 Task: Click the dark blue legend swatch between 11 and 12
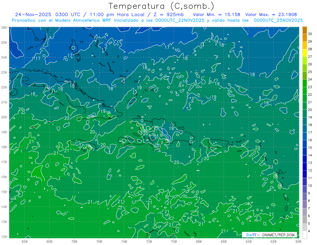[305, 174]
